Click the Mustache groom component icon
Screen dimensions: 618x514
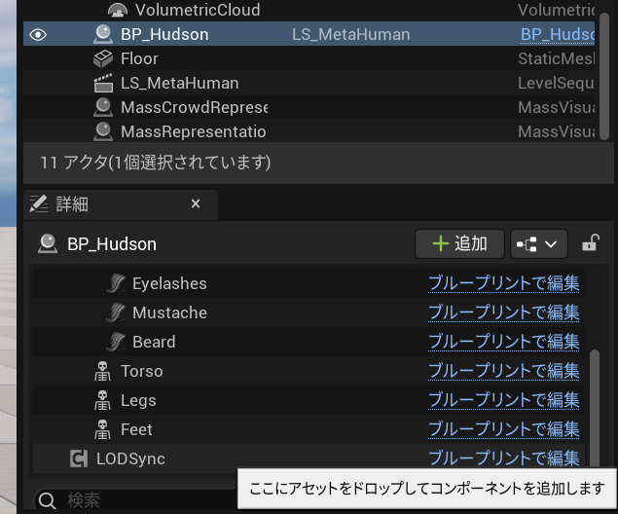117,313
